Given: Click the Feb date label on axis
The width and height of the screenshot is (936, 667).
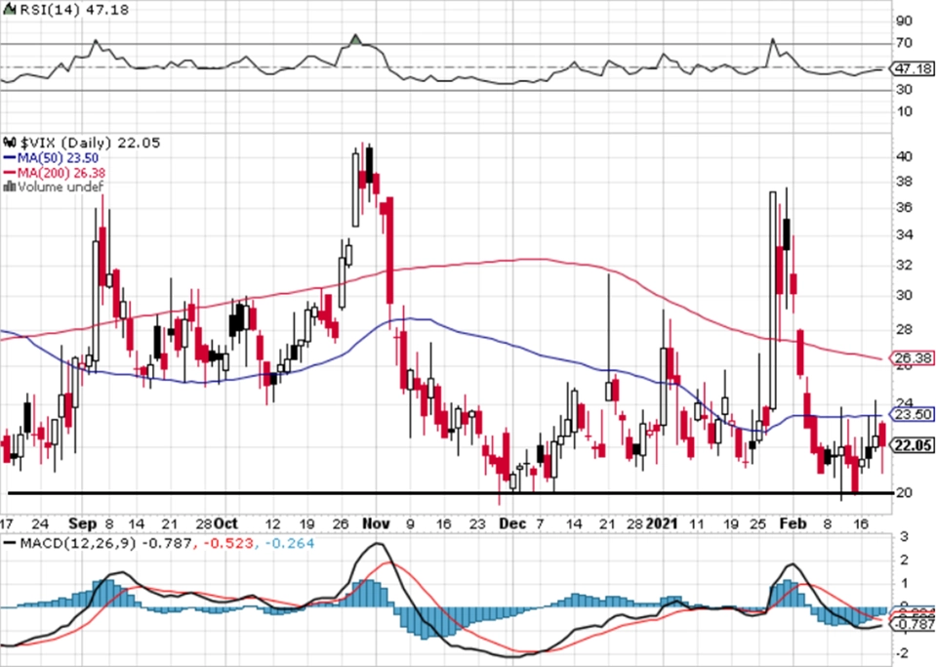Looking at the screenshot, I should click(793, 523).
